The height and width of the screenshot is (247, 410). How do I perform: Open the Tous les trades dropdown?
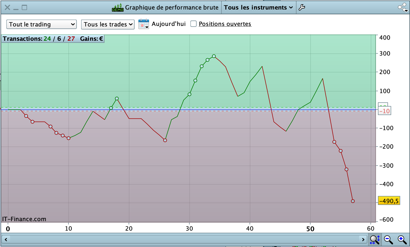(x=108, y=24)
